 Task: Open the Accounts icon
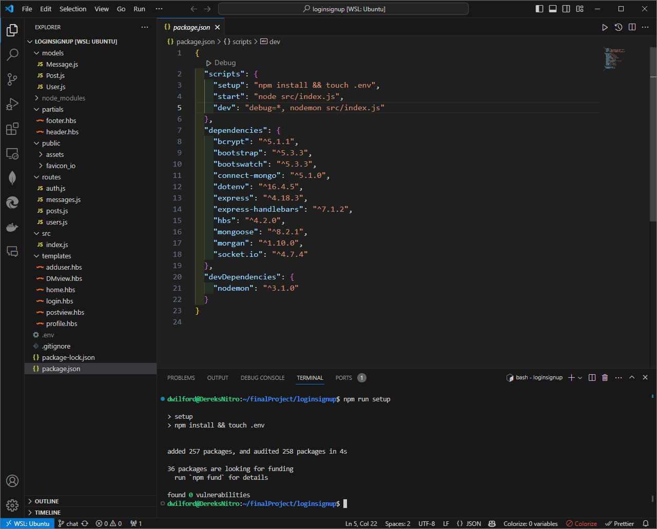click(12, 481)
